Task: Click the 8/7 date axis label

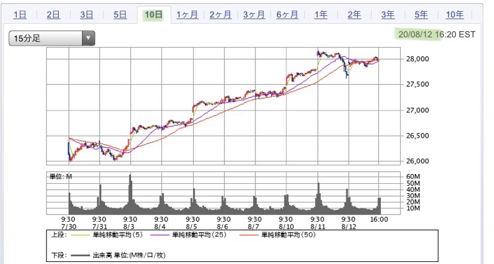Action: pos(254,226)
